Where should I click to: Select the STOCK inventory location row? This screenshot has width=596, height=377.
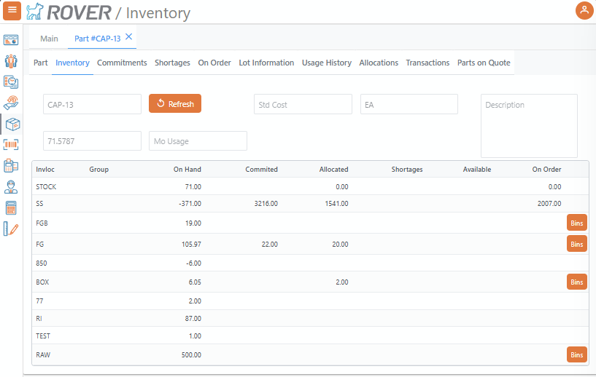click(x=310, y=186)
